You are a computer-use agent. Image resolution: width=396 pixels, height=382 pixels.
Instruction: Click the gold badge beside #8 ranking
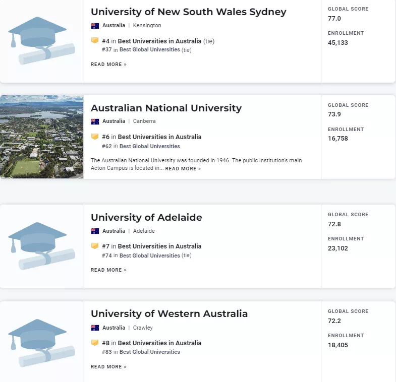(x=95, y=343)
